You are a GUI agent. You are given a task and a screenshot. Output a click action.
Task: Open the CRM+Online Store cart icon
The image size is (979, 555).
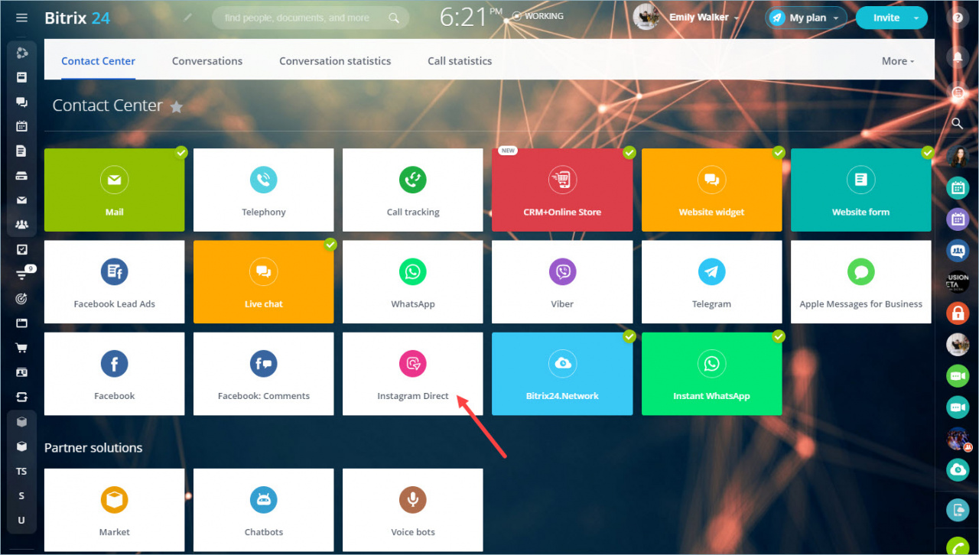pos(562,180)
